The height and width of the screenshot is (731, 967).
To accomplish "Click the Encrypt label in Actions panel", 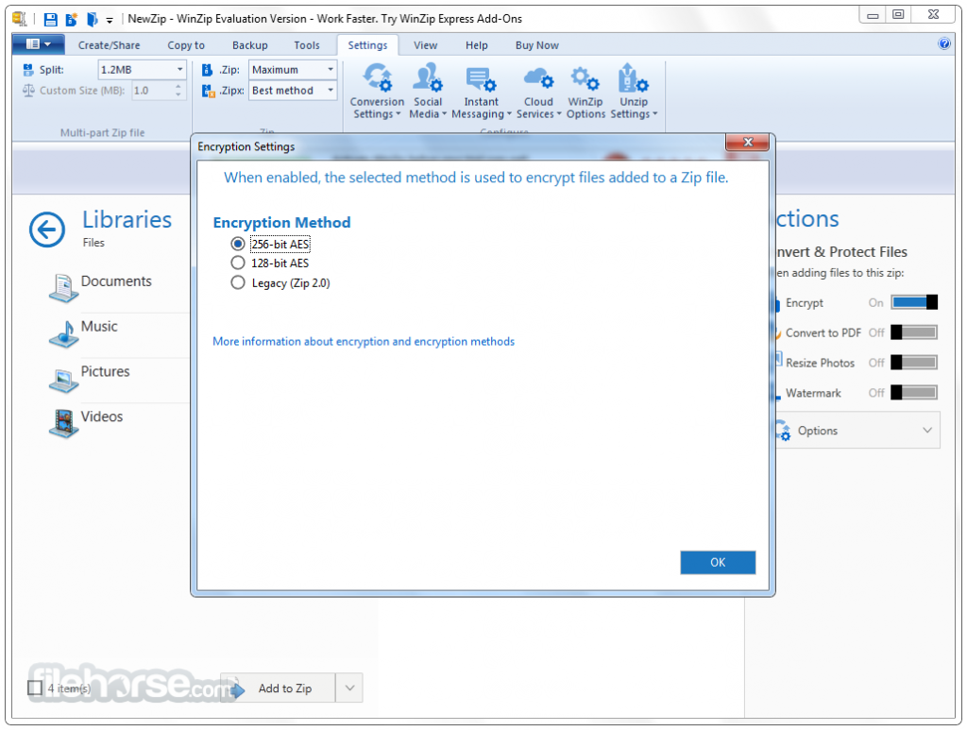I will [805, 303].
